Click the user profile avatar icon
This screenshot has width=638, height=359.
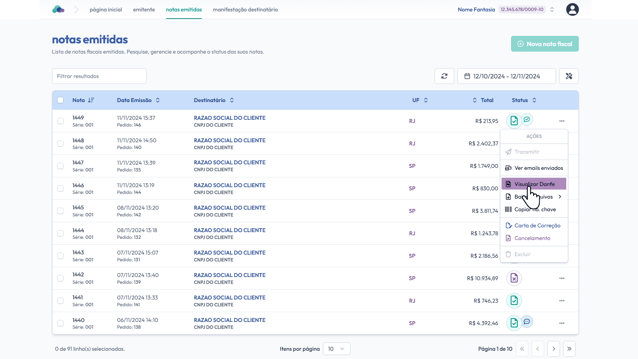572,9
